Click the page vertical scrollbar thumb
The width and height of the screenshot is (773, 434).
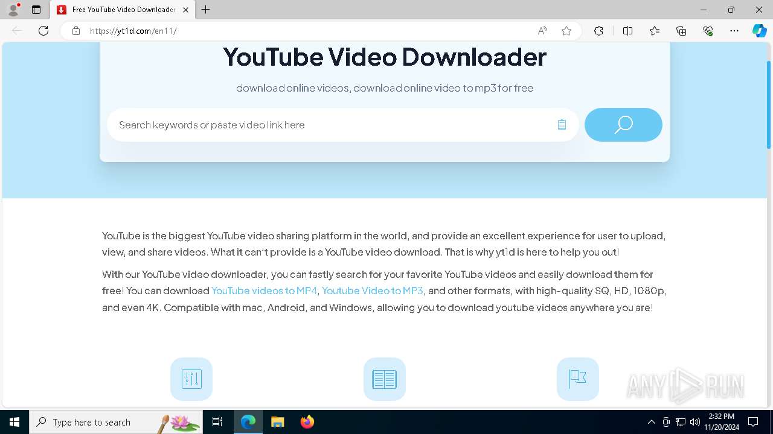(769, 104)
